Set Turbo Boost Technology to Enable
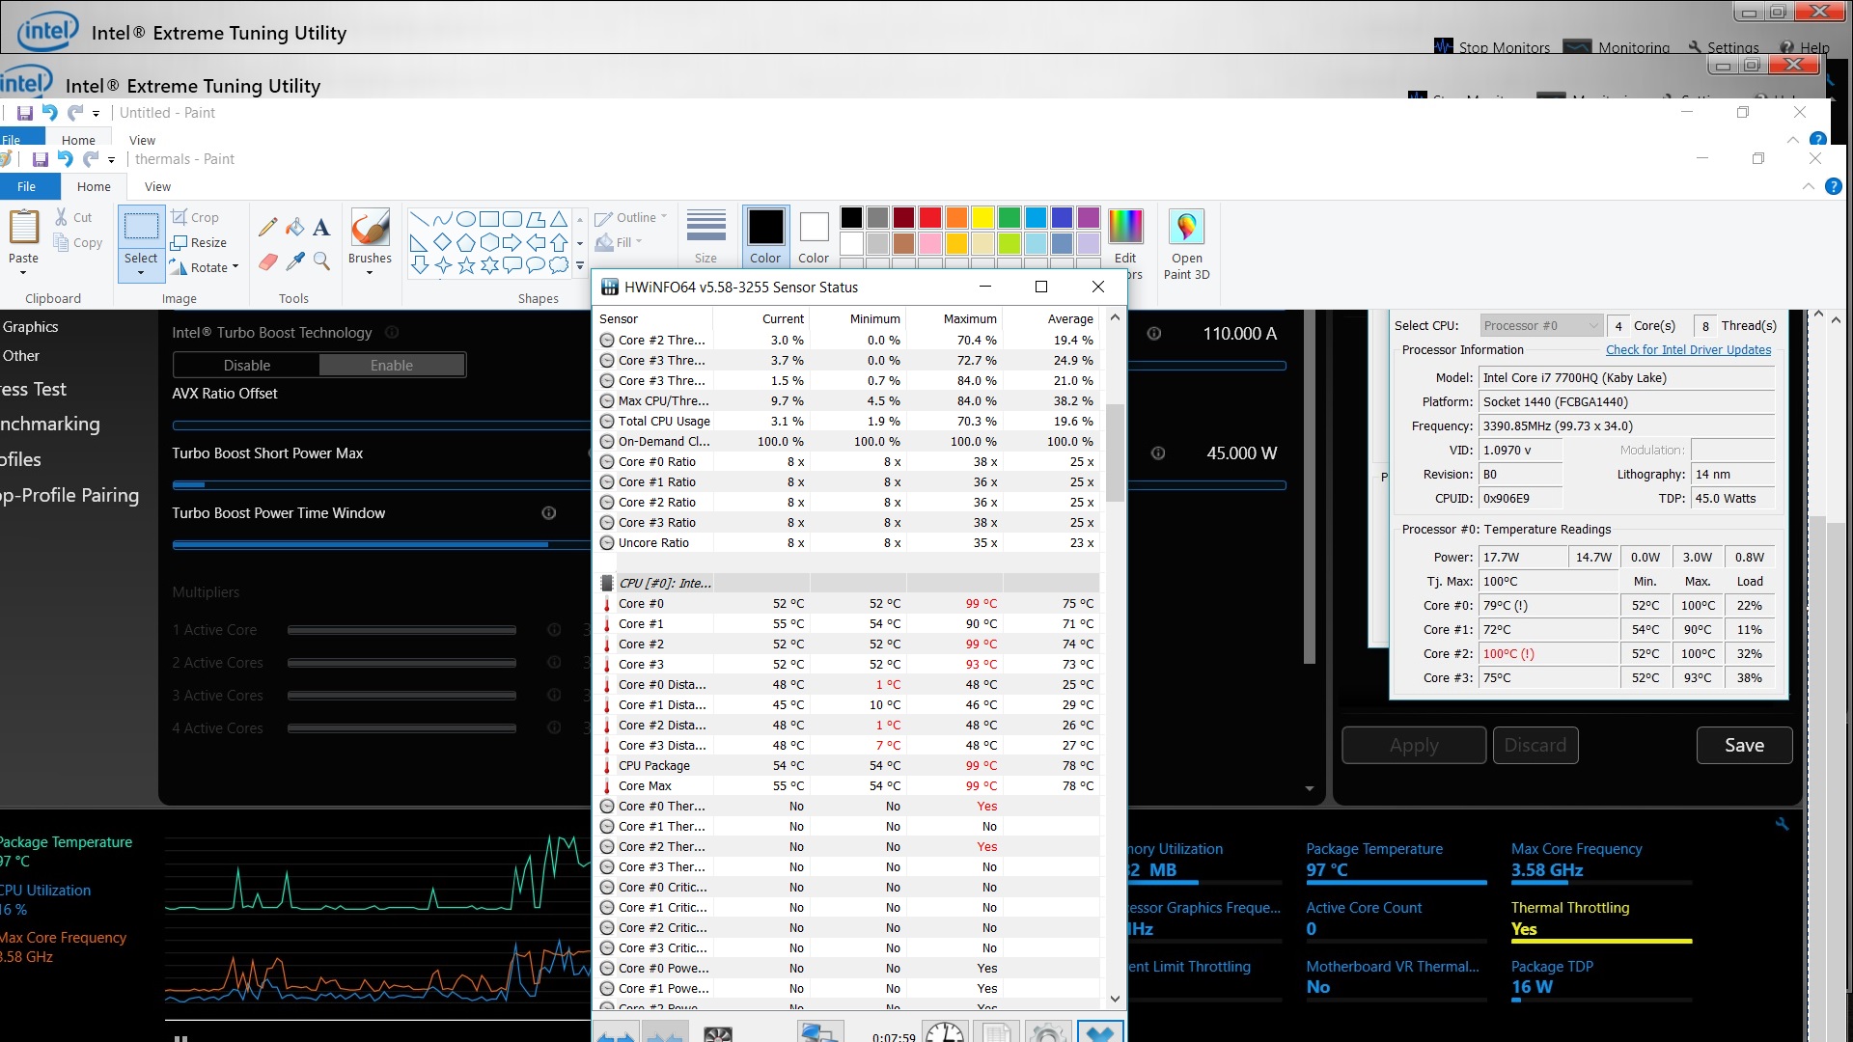Viewport: 1853px width, 1042px height. click(x=392, y=365)
